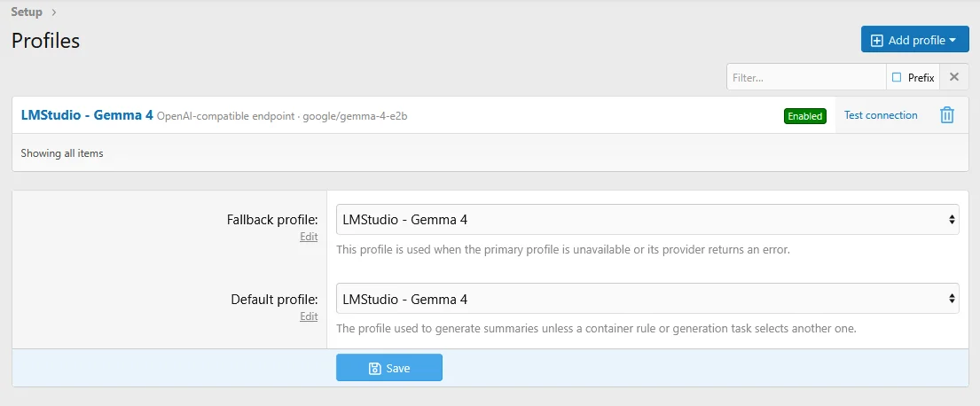This screenshot has height=406, width=980.
Task: Open the Default profile dropdown
Action: (647, 299)
